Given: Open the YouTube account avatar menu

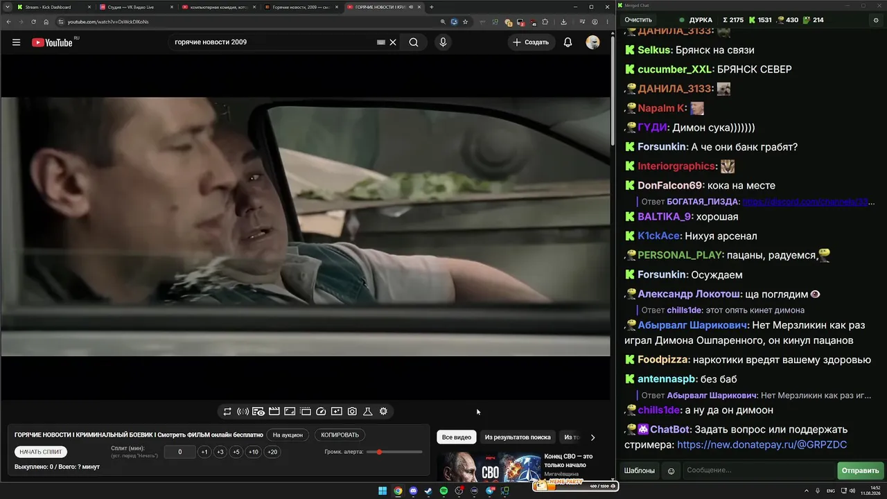Looking at the screenshot, I should (x=592, y=42).
